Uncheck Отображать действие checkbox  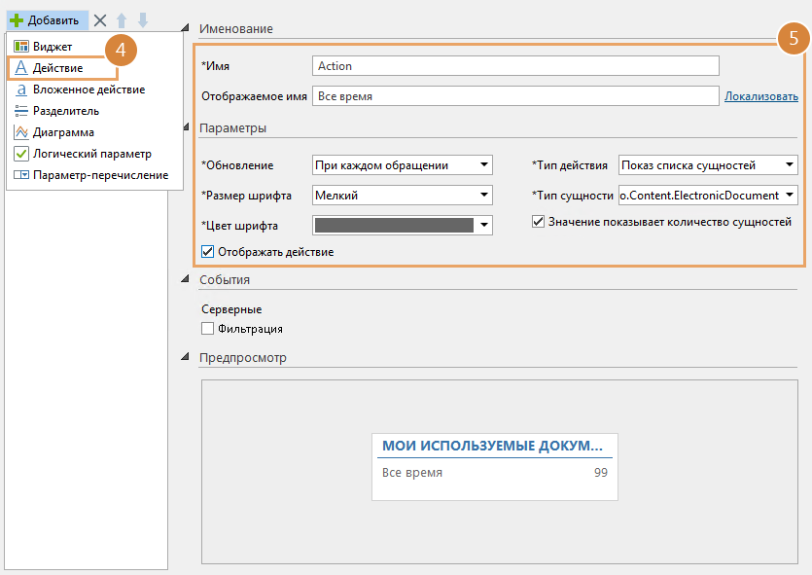click(207, 252)
